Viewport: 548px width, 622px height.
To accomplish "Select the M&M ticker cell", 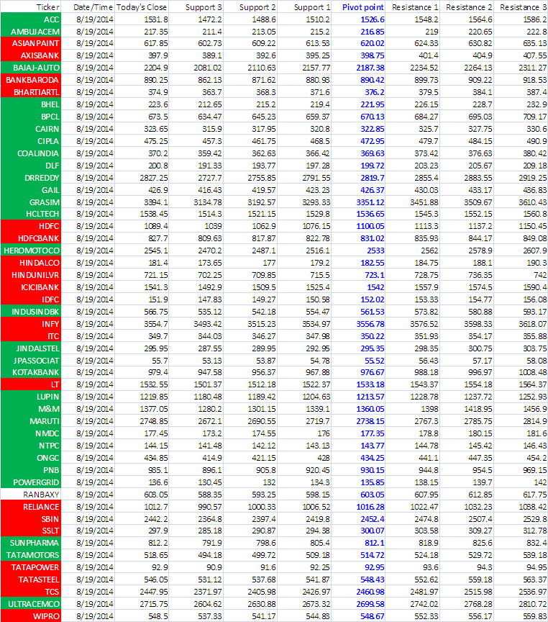I will 31,410.
